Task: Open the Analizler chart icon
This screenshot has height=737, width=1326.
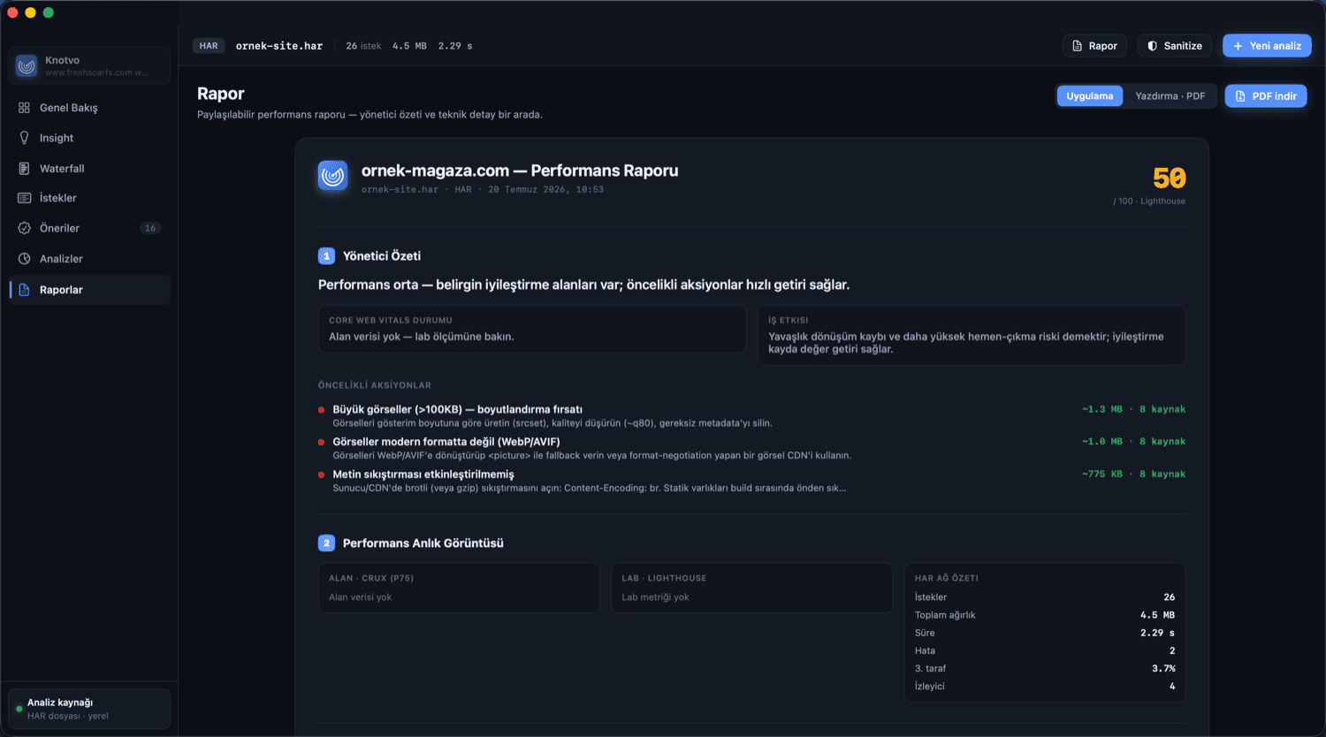Action: pos(25,259)
